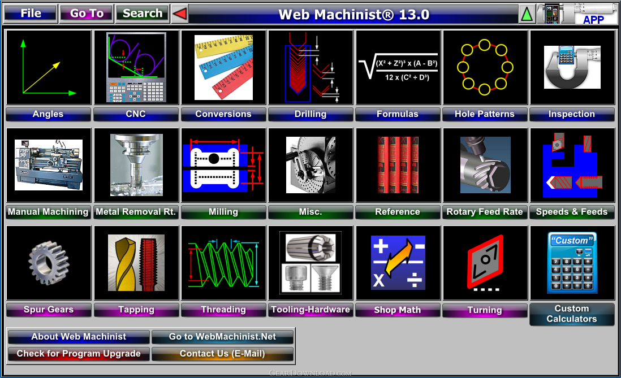Open the Turning insert icon
621x378 pixels.
click(485, 263)
